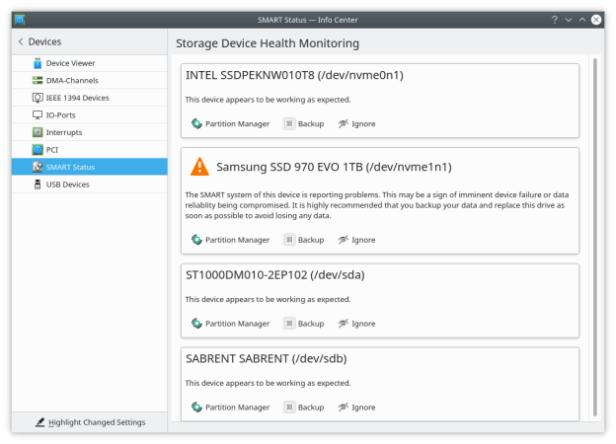The width and height of the screenshot is (616, 444).
Task: Open IEEE 1394 Devices page
Action: click(77, 98)
